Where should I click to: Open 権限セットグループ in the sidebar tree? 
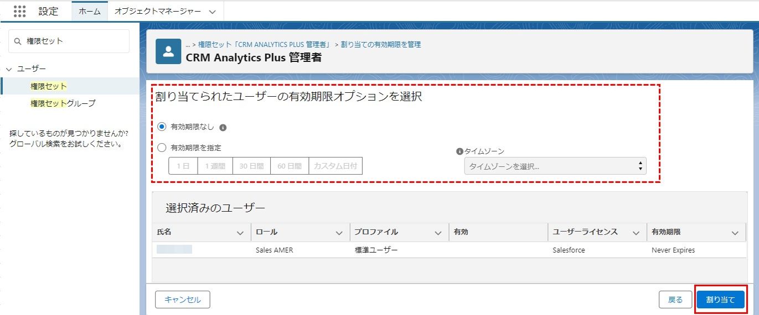pos(63,103)
